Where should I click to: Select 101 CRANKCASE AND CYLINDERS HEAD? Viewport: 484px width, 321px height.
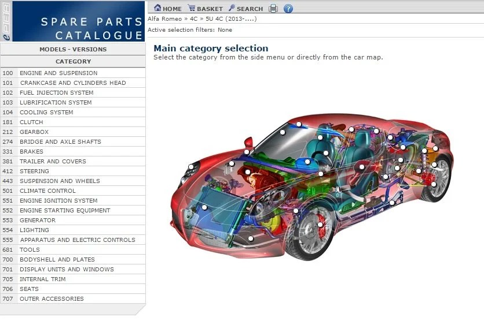(73, 83)
